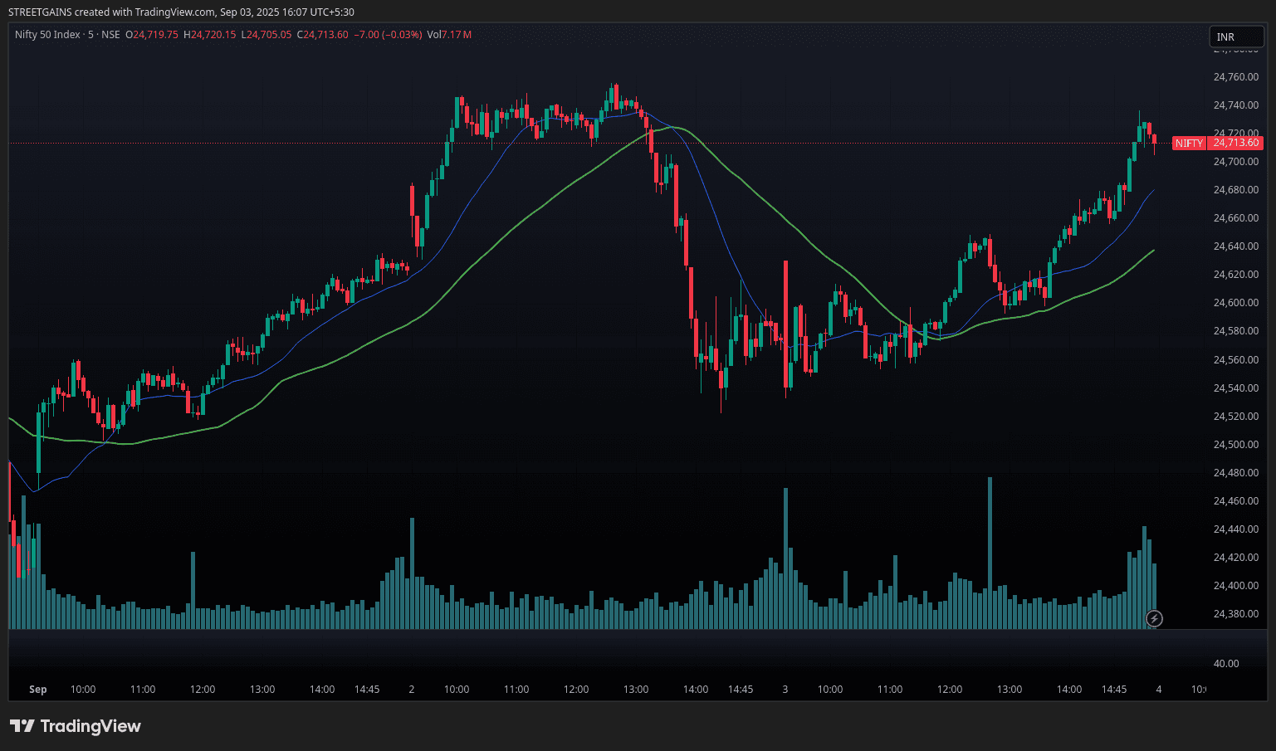Image resolution: width=1276 pixels, height=751 pixels.
Task: Click the red 24,713.60 current price box
Action: coord(1236,143)
